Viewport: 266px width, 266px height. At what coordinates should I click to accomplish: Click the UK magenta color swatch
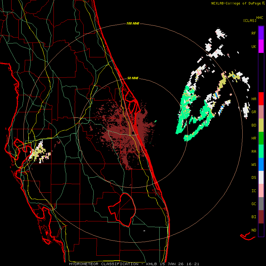(x=261, y=46)
